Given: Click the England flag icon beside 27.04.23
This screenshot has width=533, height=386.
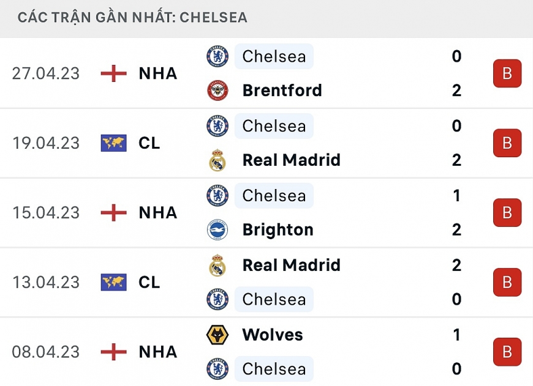Looking at the screenshot, I should click(113, 73).
